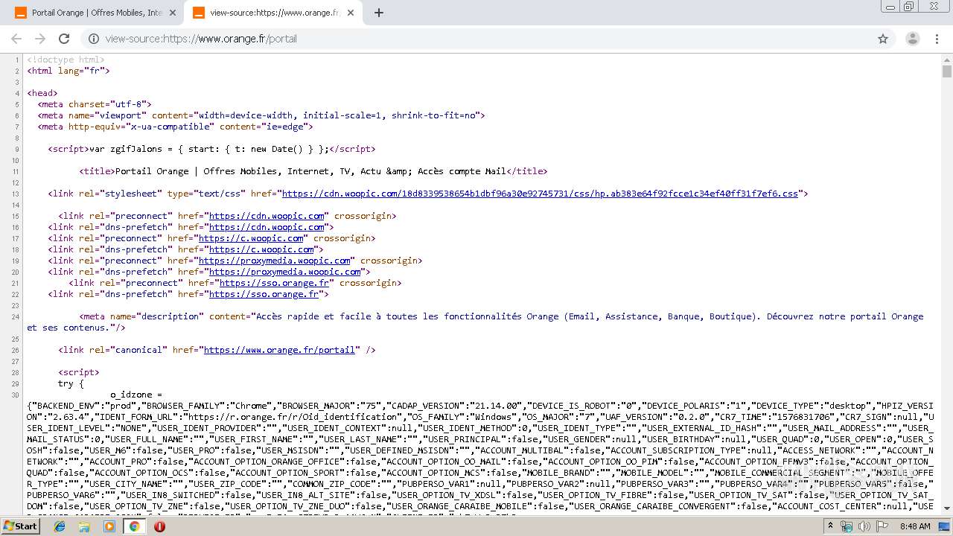Open sso.orange.fr preconnect link on line 21
953x536 pixels.
click(275, 283)
